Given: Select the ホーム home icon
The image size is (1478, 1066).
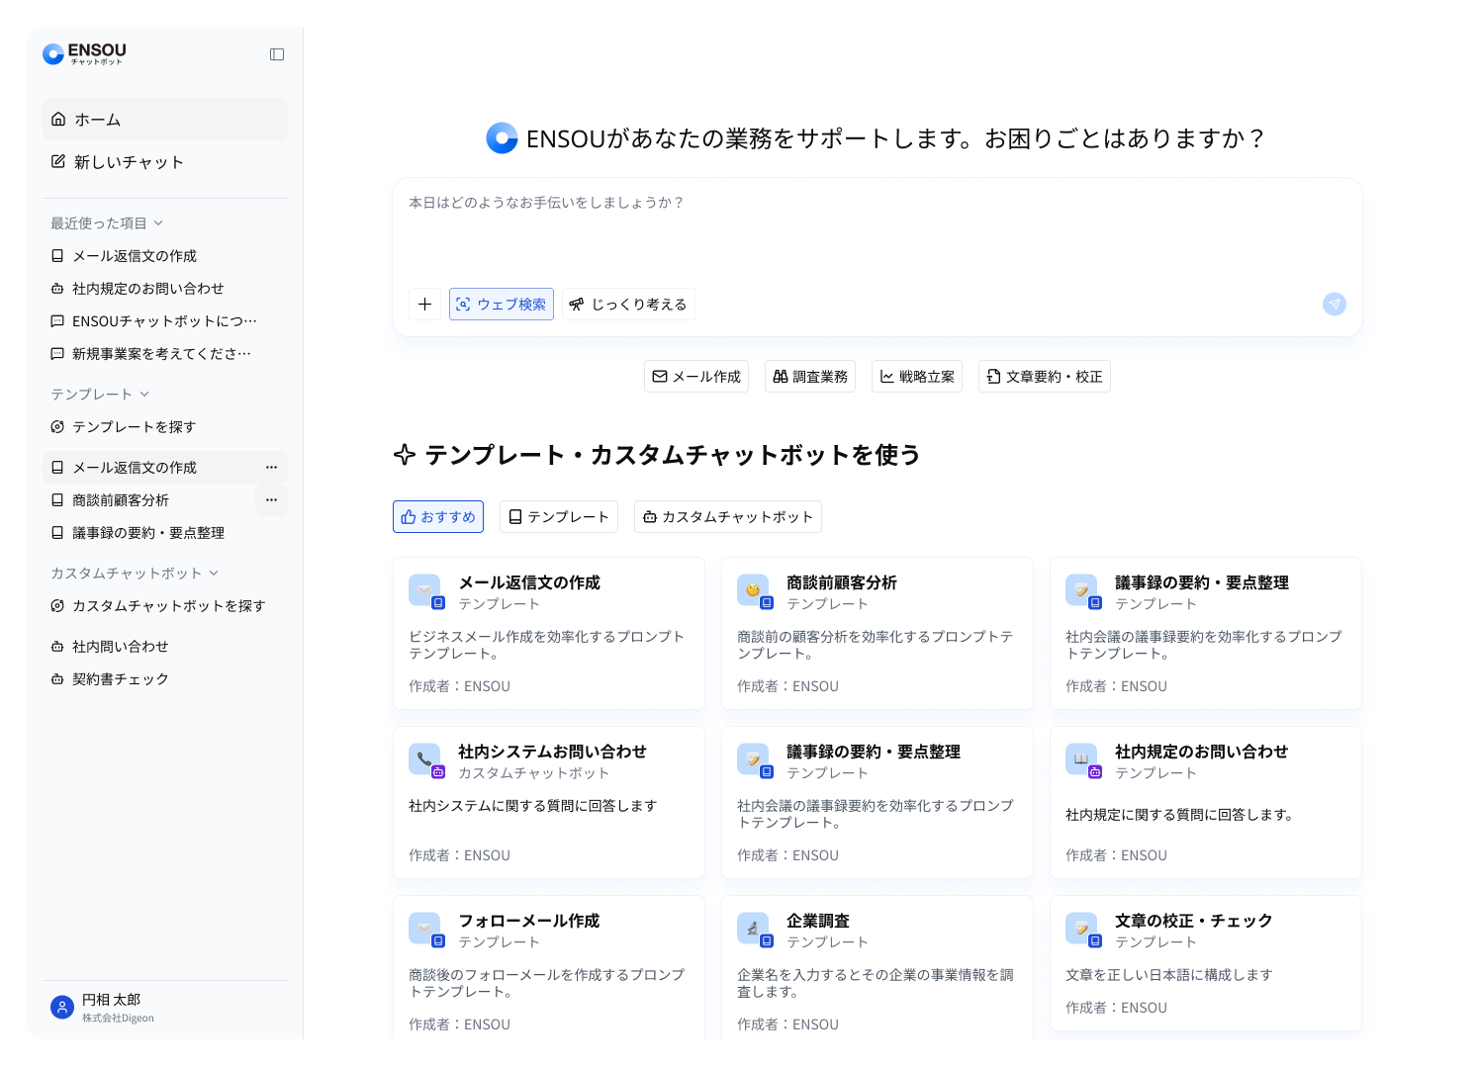Looking at the screenshot, I should (x=58, y=119).
